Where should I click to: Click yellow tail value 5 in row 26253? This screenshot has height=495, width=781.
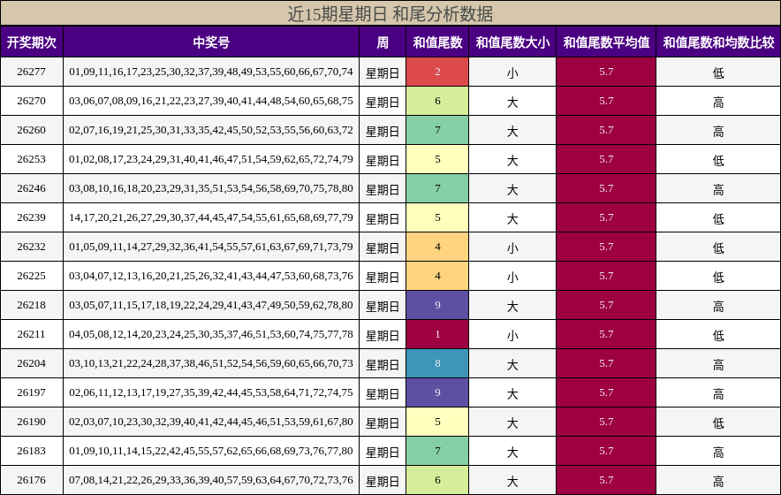(437, 159)
